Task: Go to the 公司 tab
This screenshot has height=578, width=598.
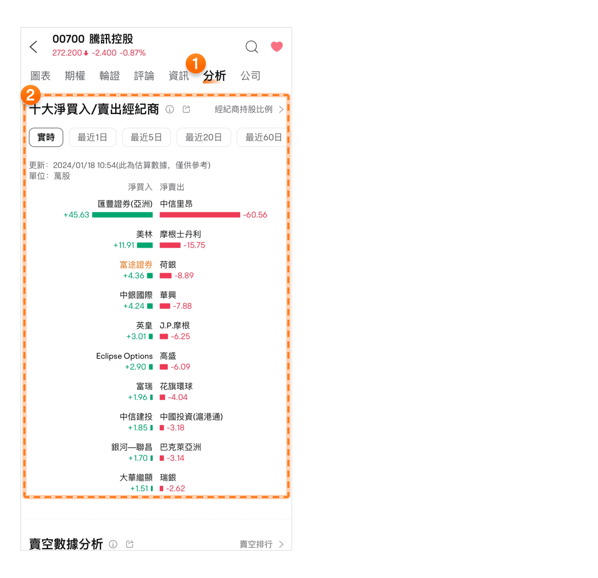Action: (250, 76)
